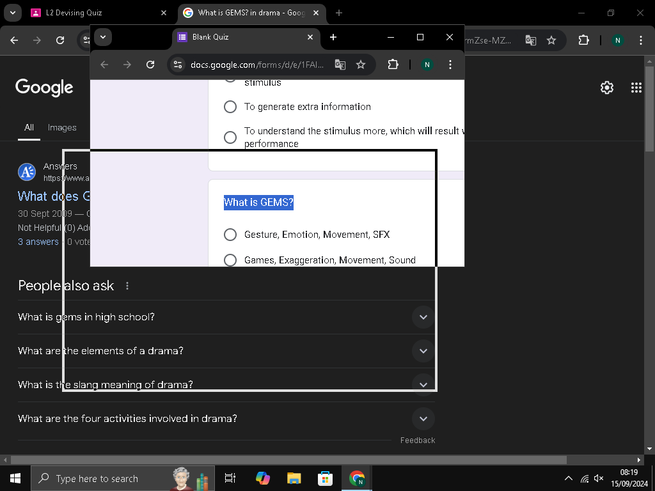The image size is (655, 491).
Task: Open Microsoft Store from taskbar
Action: [x=325, y=478]
